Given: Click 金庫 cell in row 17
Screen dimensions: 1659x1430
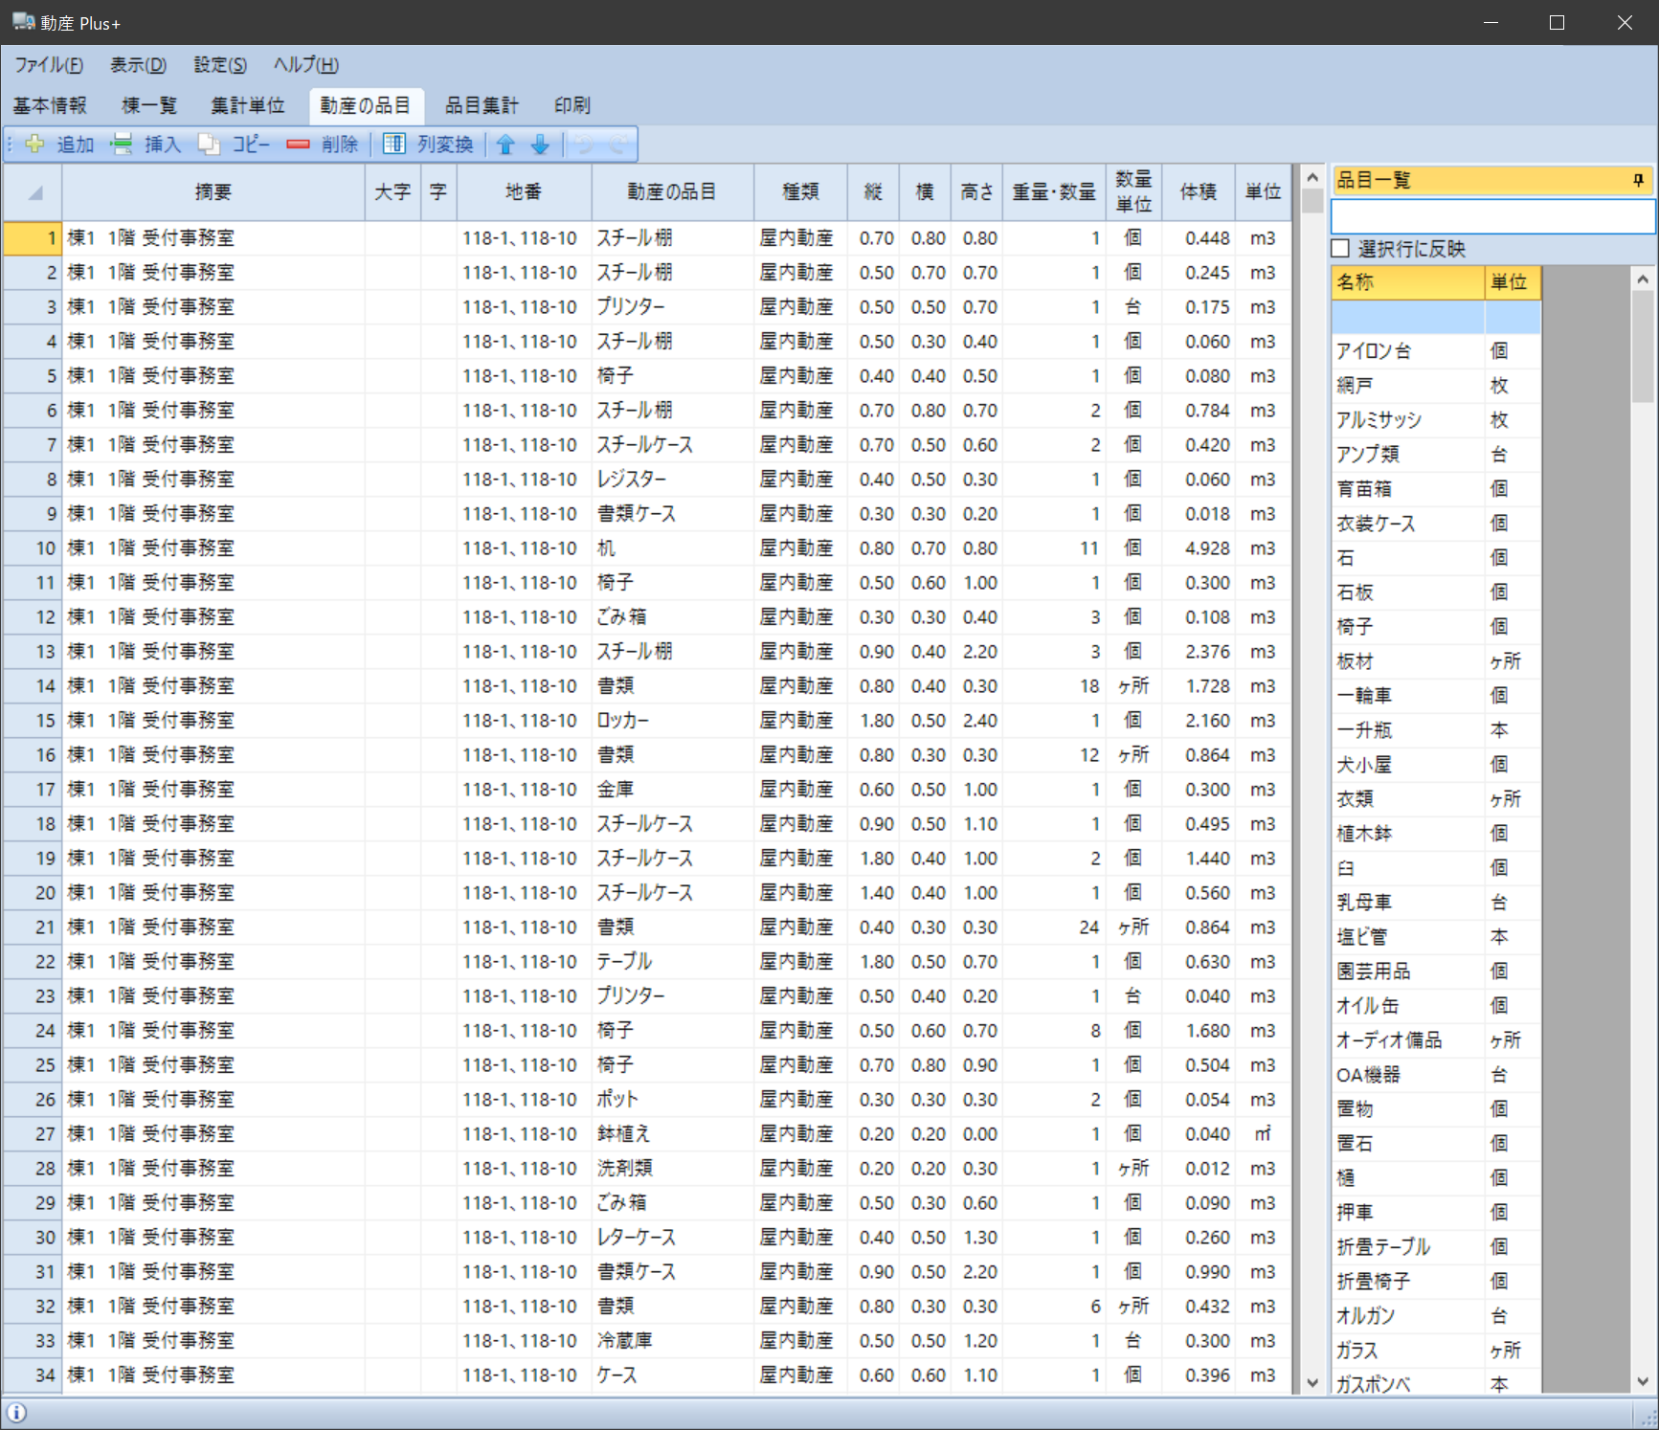Looking at the screenshot, I should click(672, 790).
